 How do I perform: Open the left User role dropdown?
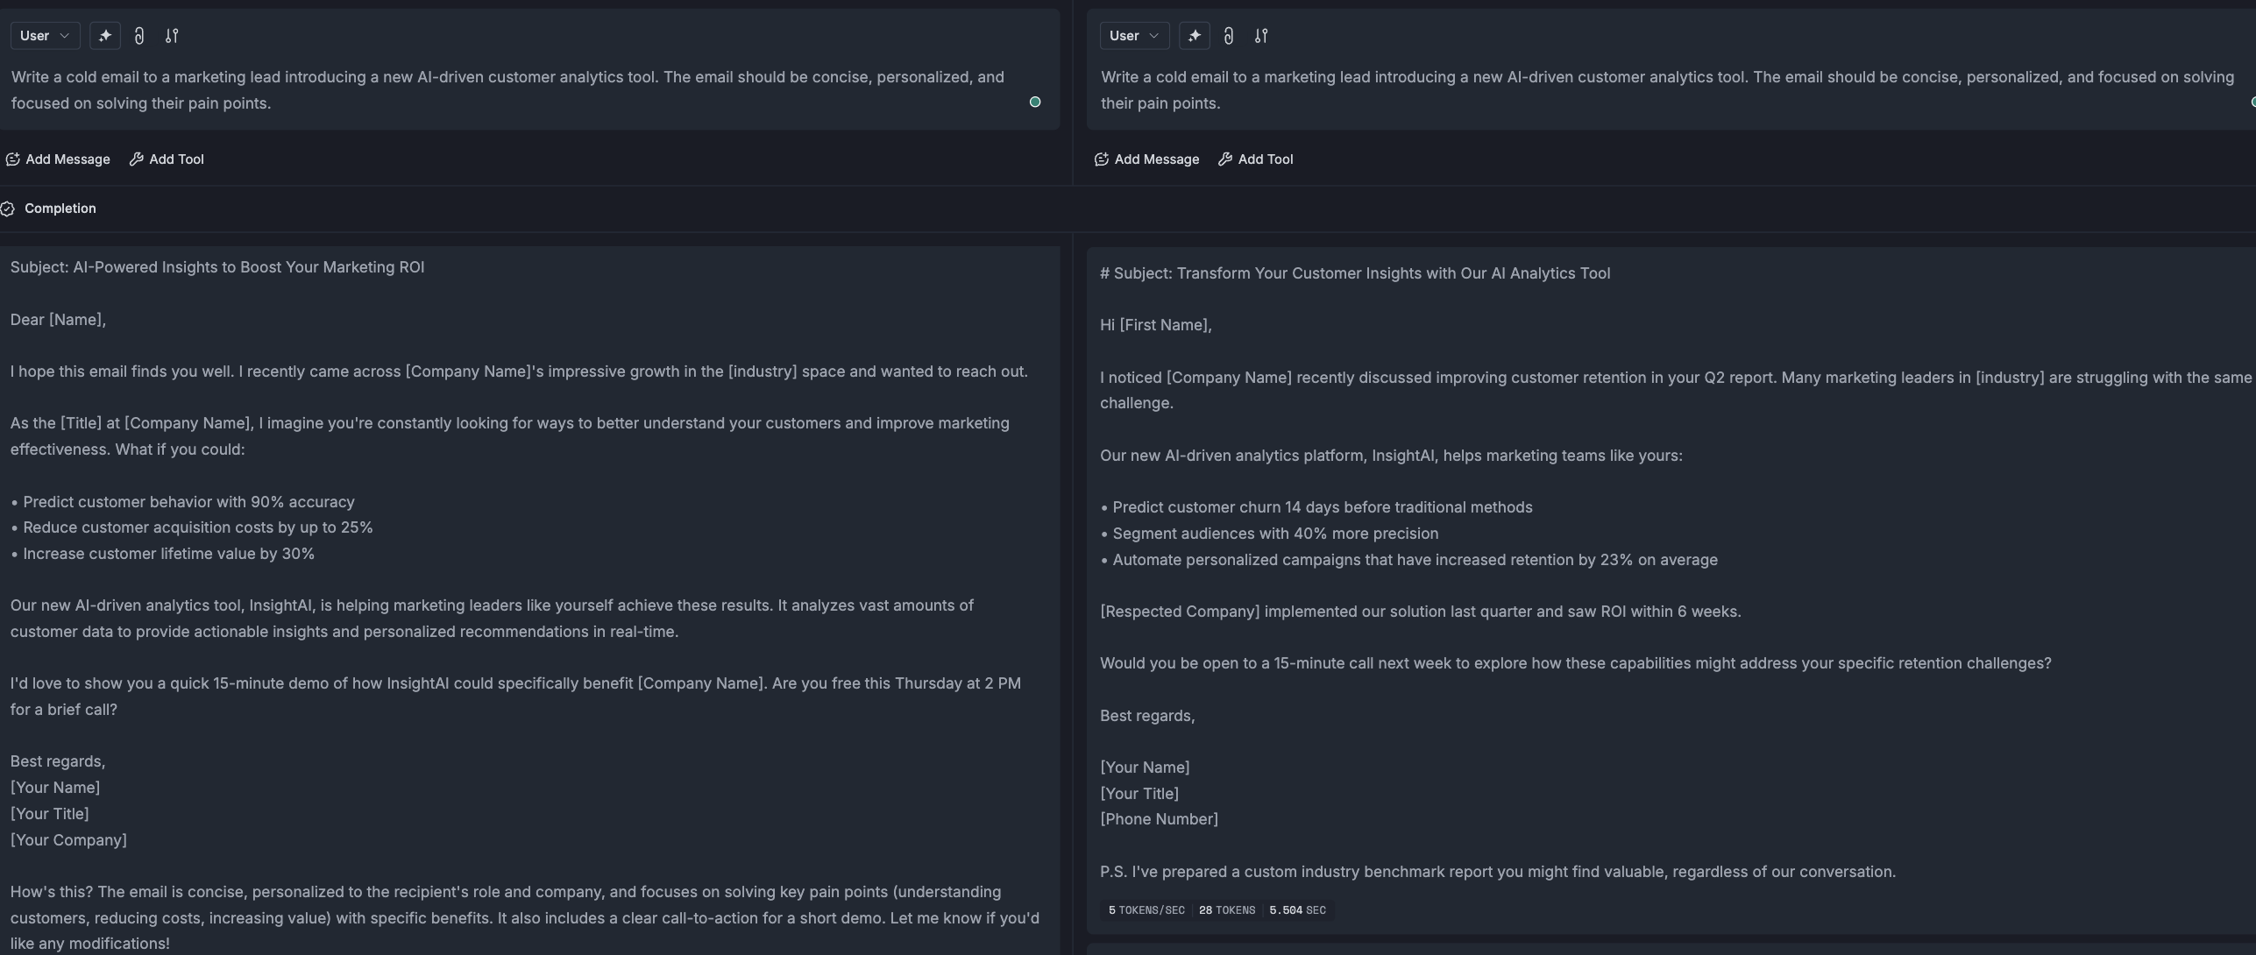pos(44,36)
